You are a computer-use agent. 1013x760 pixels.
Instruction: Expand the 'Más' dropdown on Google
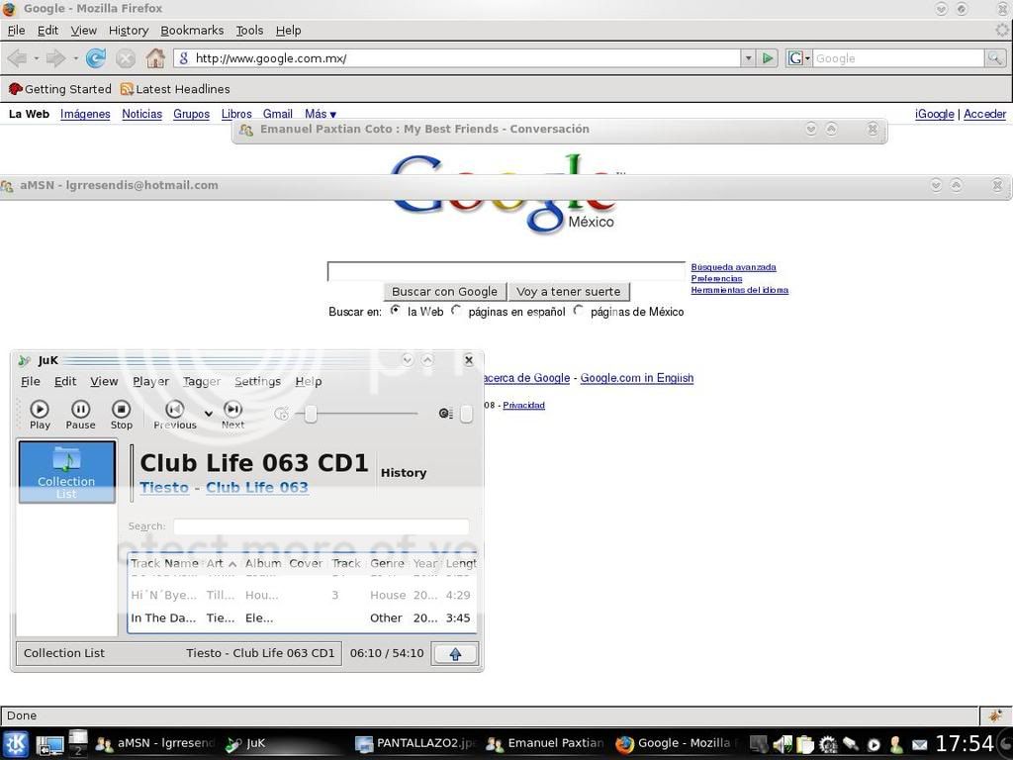[x=321, y=114]
